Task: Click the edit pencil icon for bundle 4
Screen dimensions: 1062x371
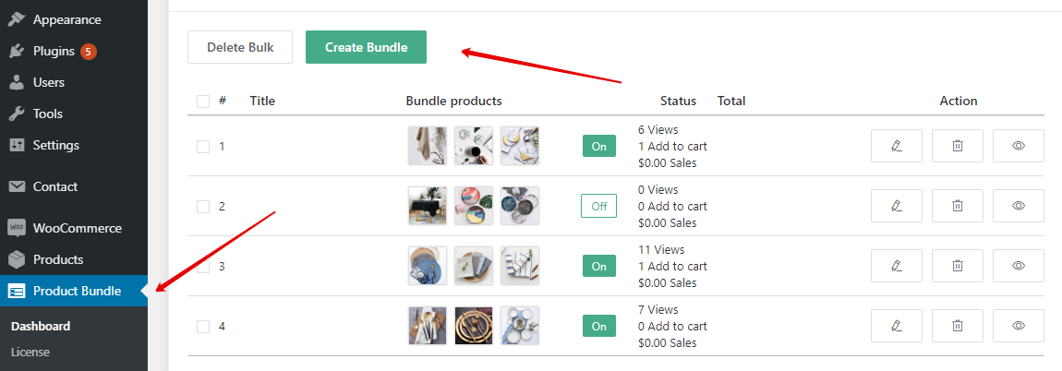Action: coord(896,326)
